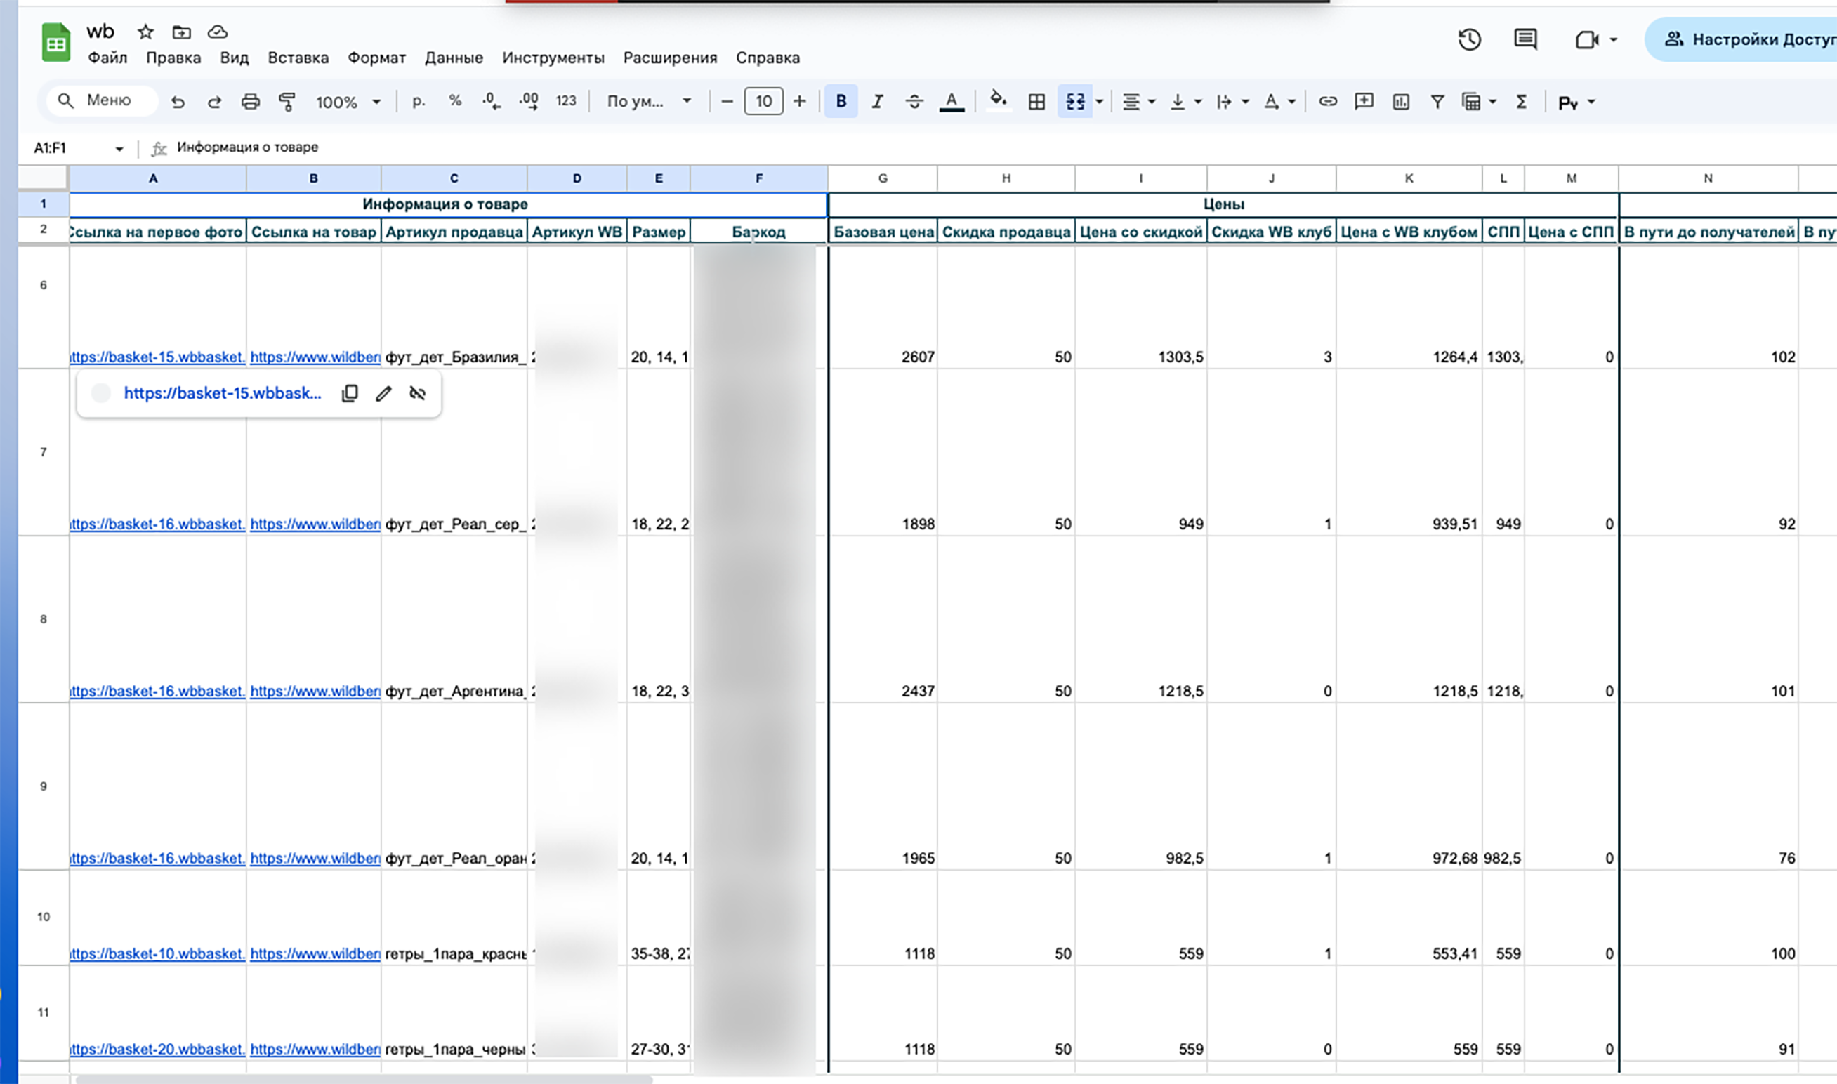1837x1084 pixels.
Task: Remove the link with unlink icon
Action: point(417,394)
